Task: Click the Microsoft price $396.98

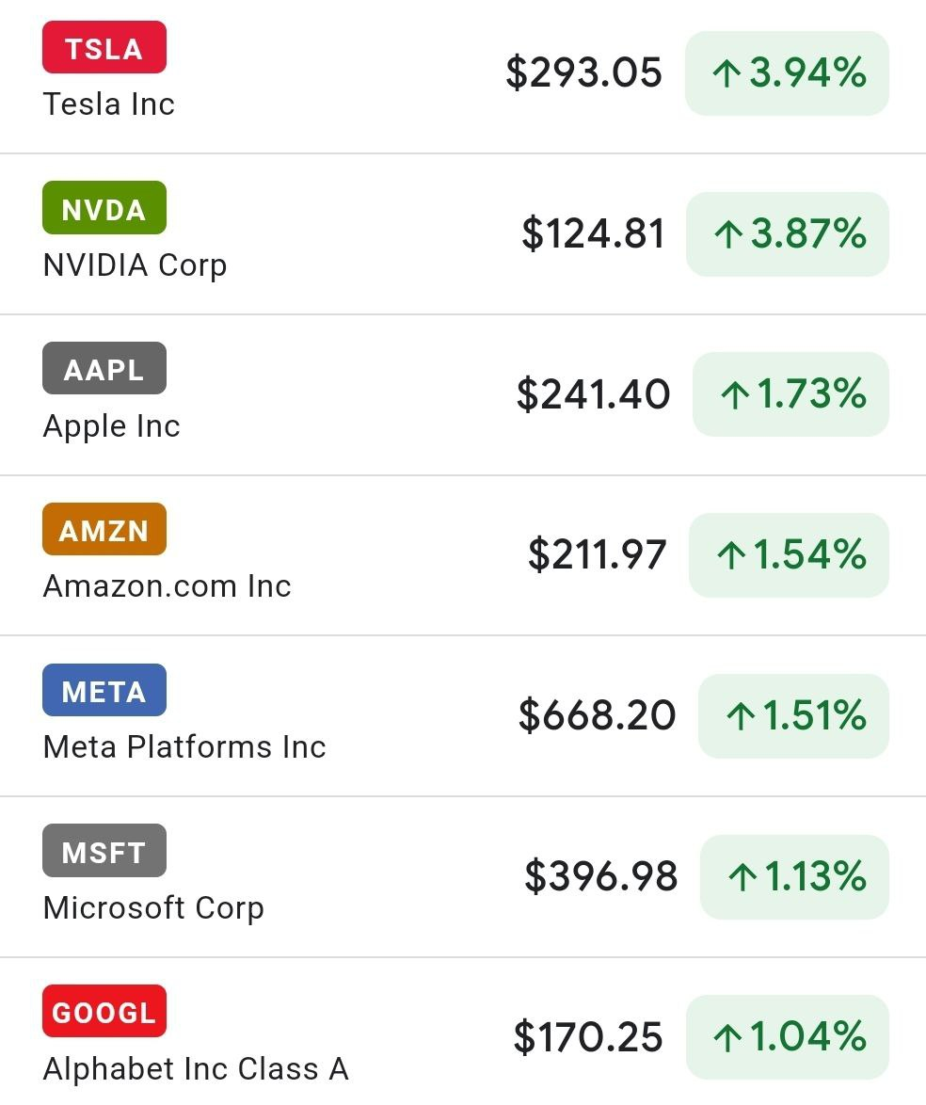Action: coord(600,877)
